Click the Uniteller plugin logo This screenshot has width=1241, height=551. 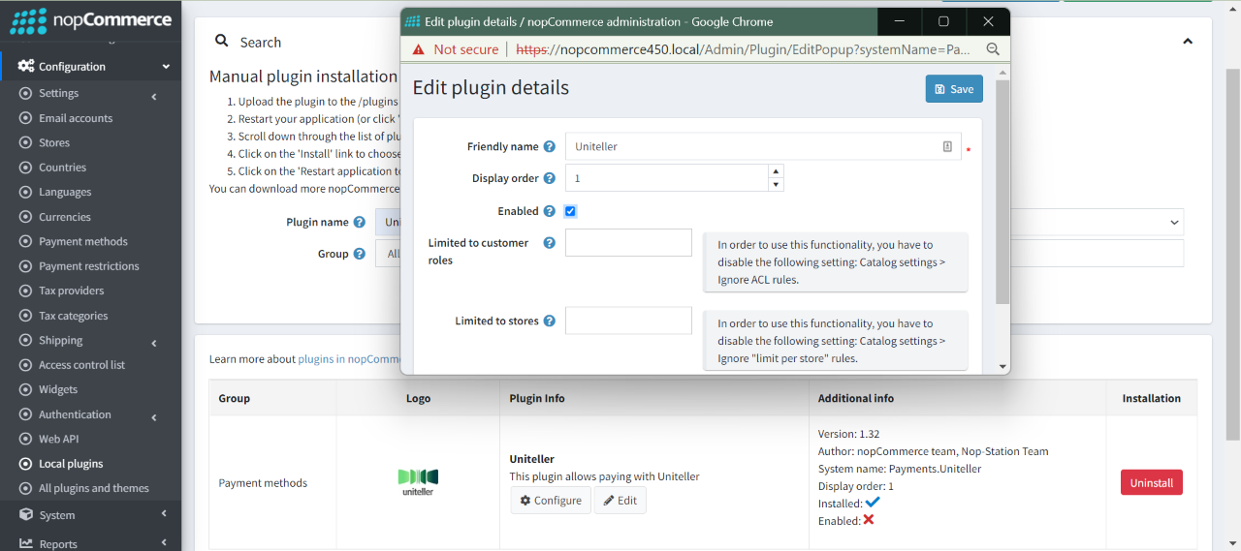click(x=418, y=482)
